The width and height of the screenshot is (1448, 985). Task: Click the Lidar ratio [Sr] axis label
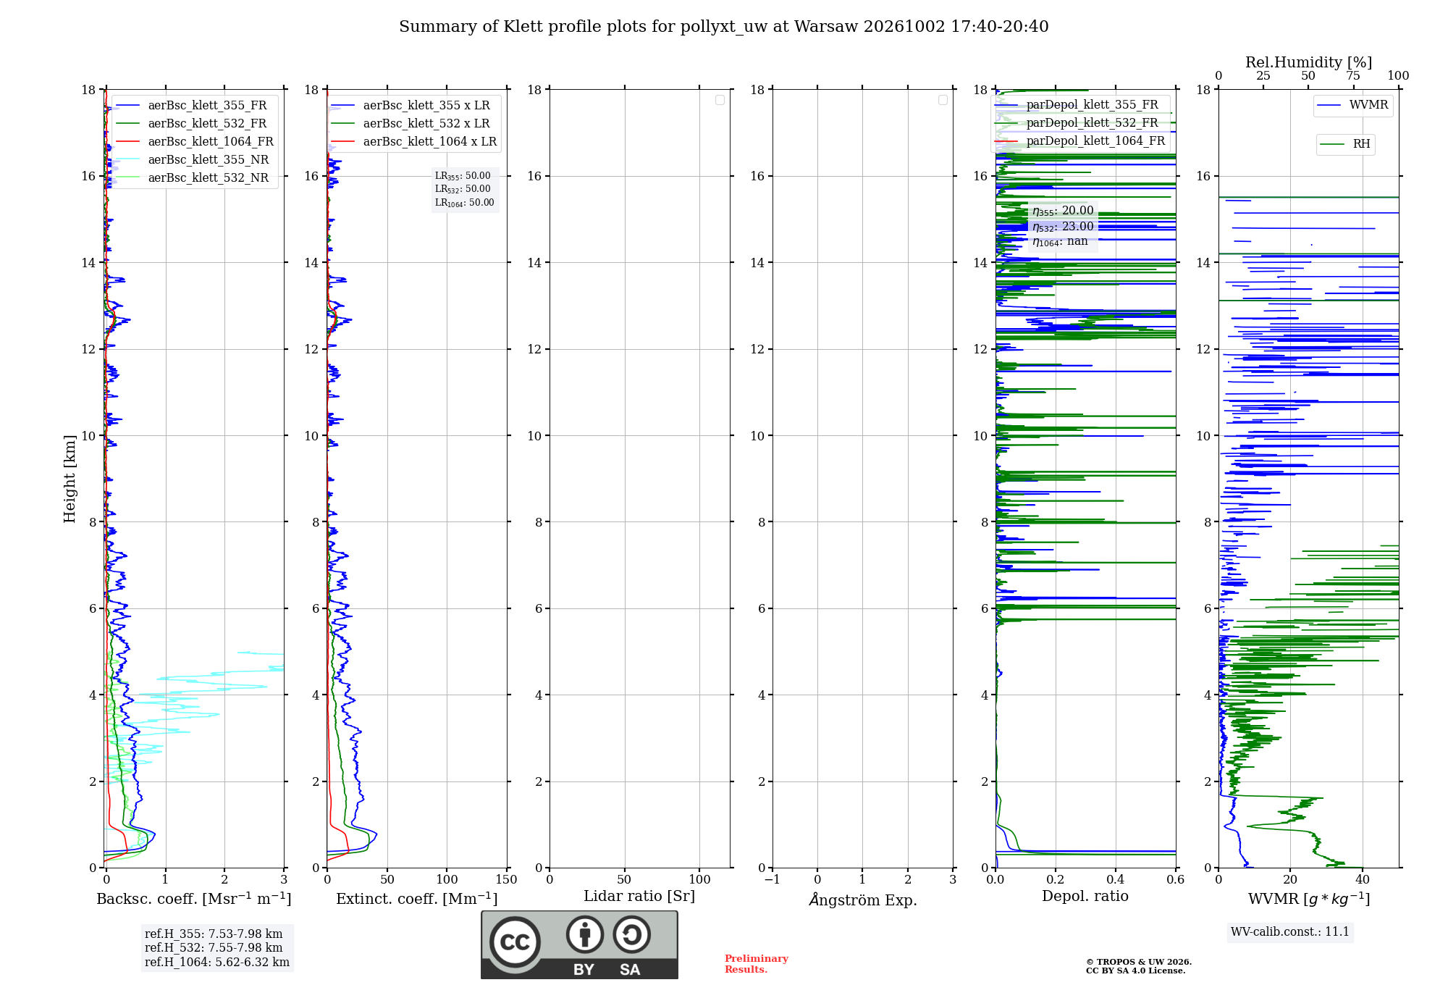pyautogui.click(x=639, y=897)
